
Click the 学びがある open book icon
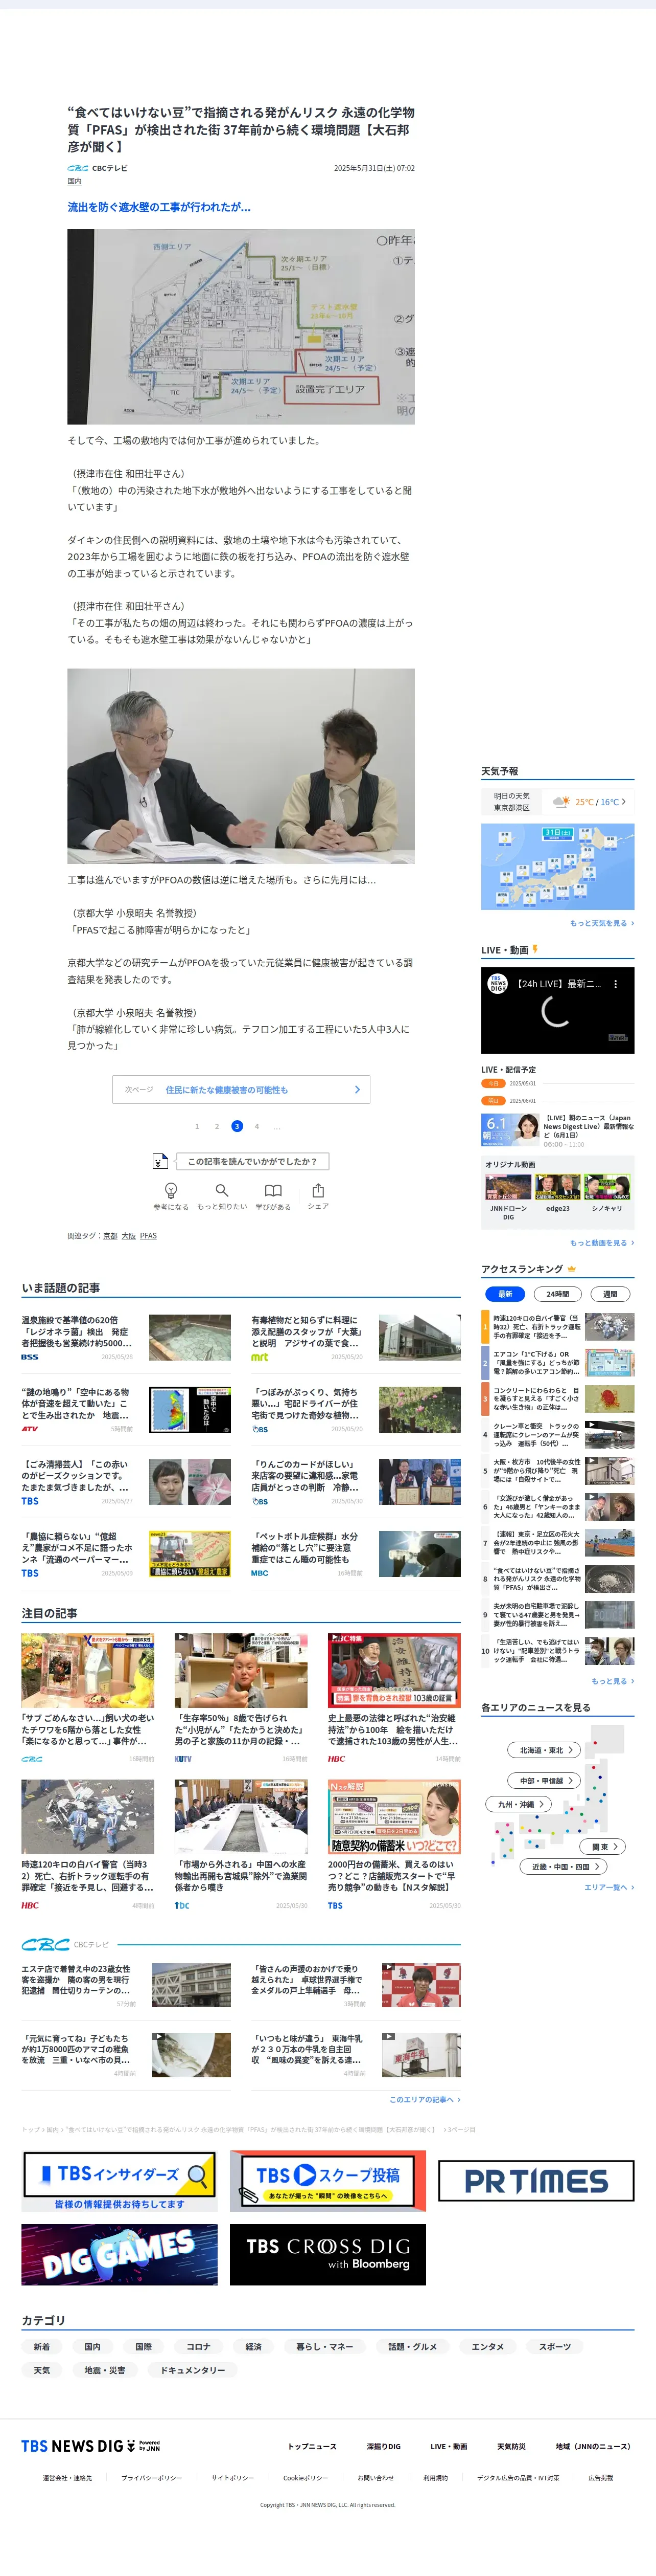[x=273, y=1190]
